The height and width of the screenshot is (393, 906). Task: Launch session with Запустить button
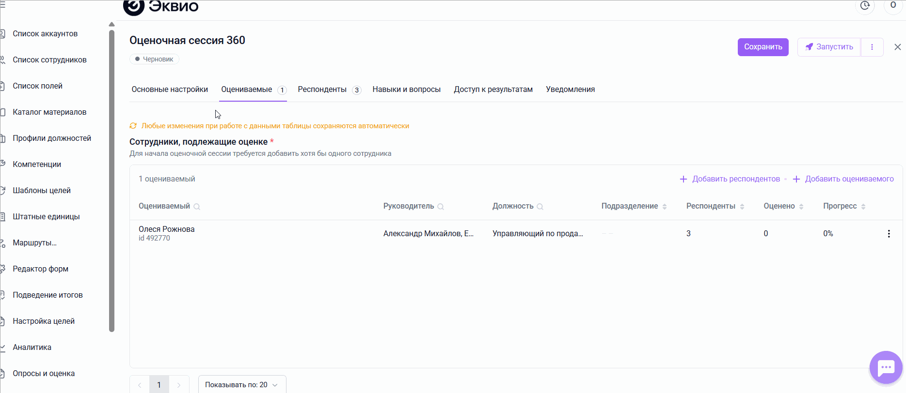829,47
